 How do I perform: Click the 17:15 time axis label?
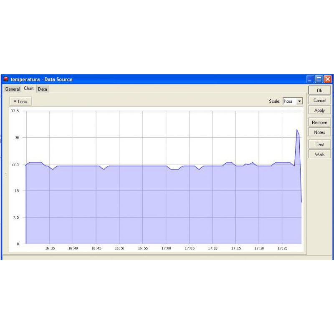236,248
